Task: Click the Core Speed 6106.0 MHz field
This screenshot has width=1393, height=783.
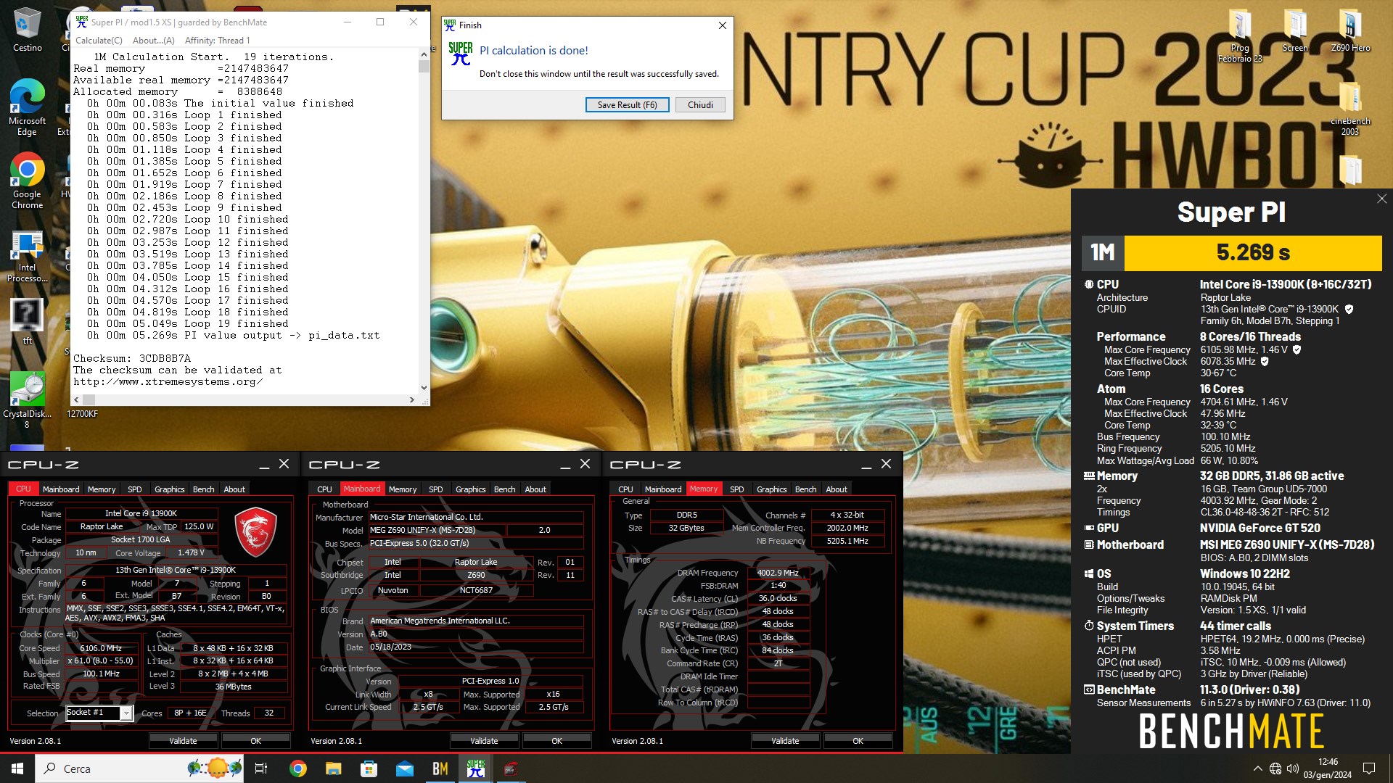Action: 101,648
